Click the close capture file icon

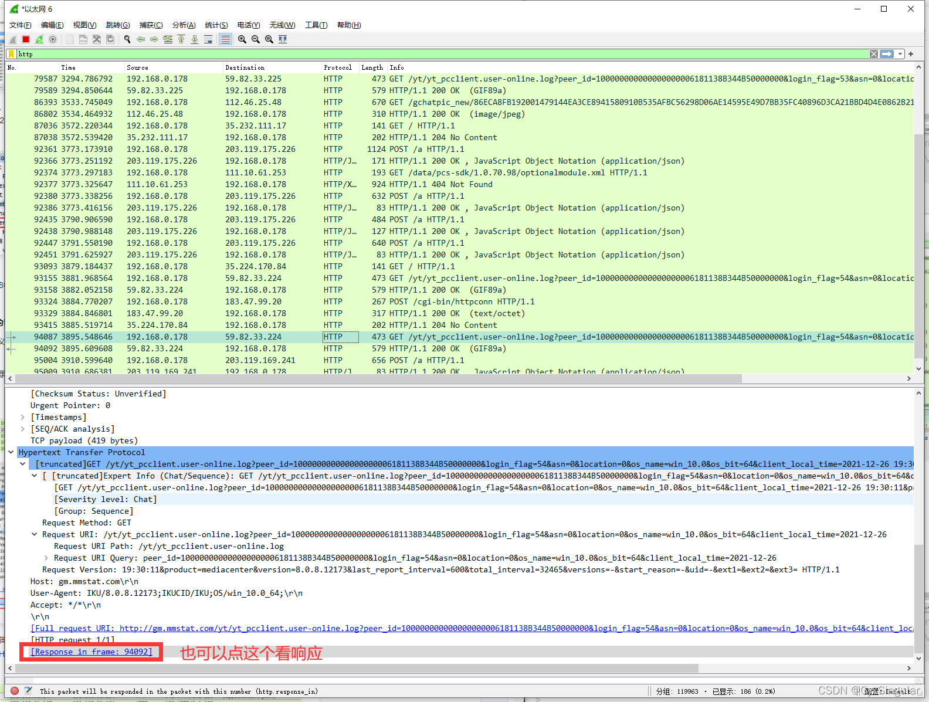coord(97,39)
